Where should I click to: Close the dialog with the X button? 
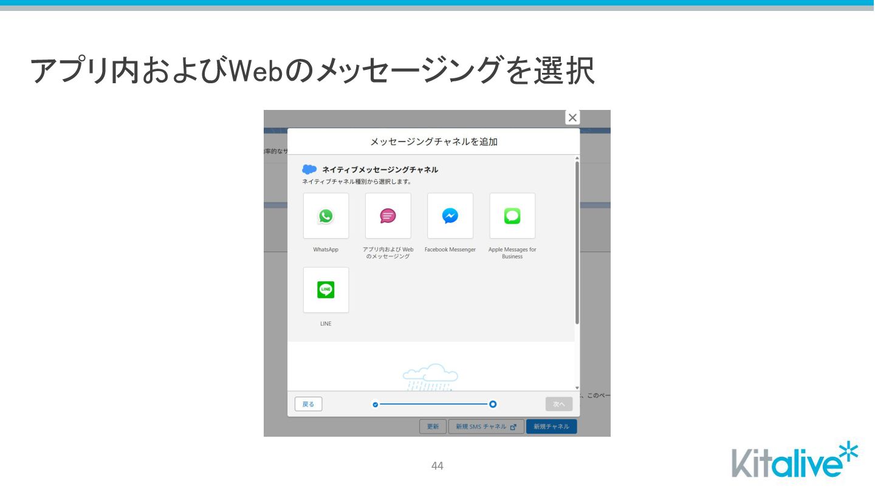click(x=572, y=118)
